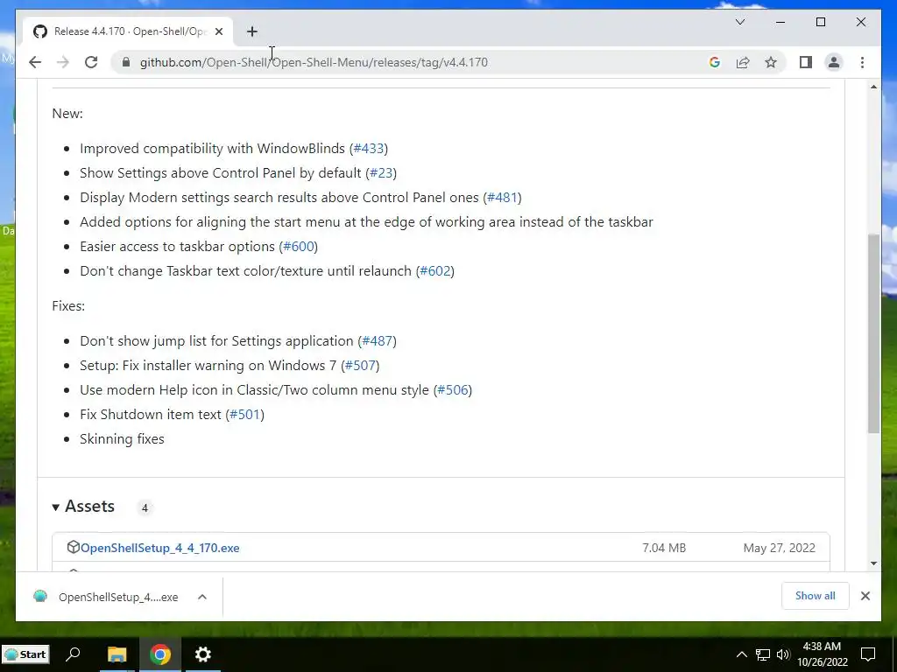Click the package icon beside OpenShellSetup asset

[x=74, y=547]
